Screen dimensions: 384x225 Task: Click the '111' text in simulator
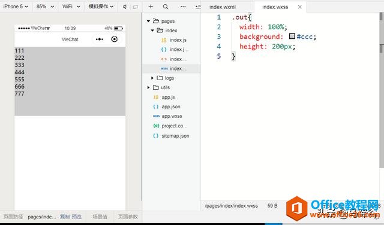click(x=19, y=51)
